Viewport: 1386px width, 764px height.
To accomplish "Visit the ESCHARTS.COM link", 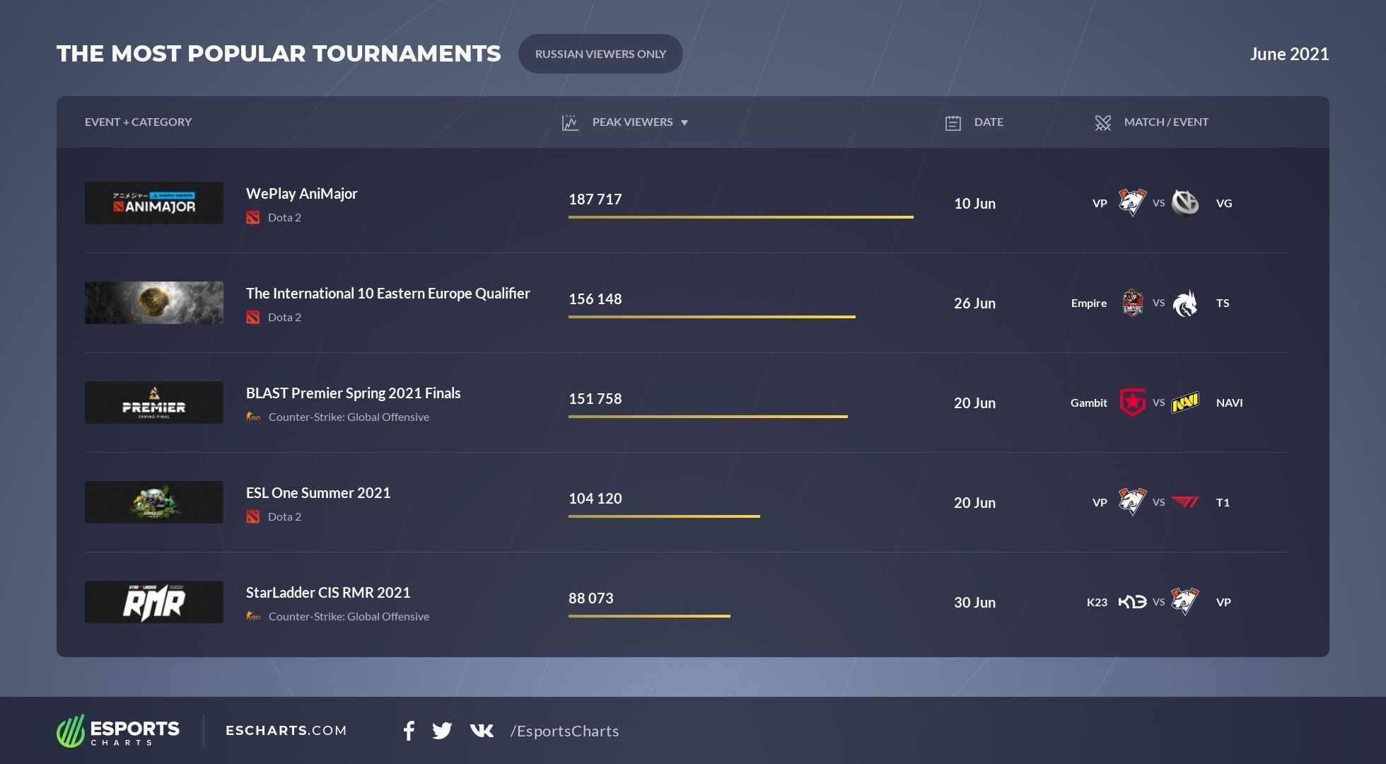I will 285,730.
